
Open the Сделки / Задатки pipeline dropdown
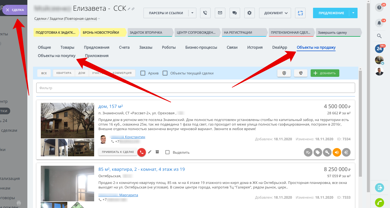[67, 19]
